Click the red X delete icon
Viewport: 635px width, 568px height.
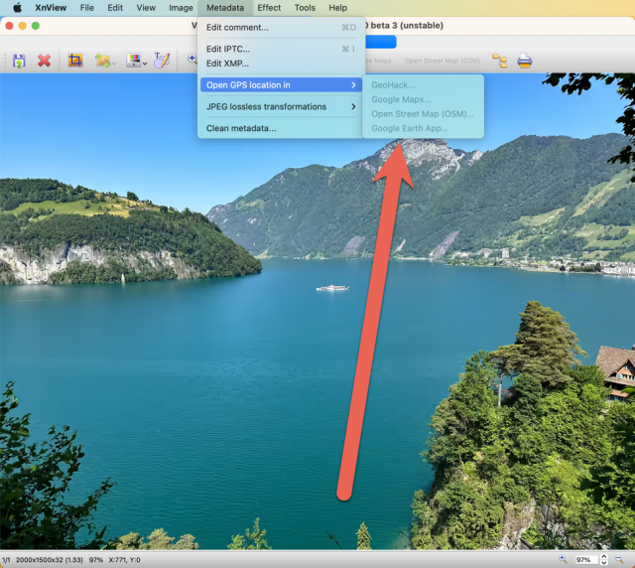[44, 61]
